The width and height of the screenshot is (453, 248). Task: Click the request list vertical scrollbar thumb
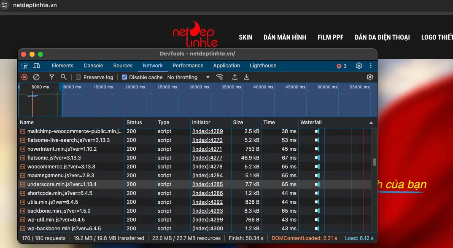[x=375, y=162]
